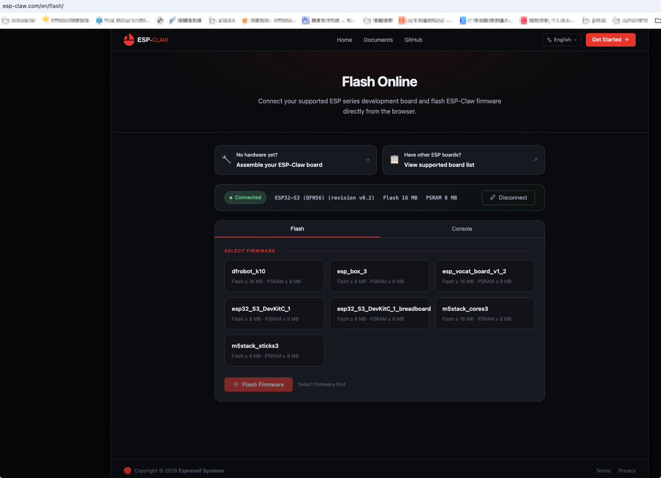Click the translate icon beside English
661x478 pixels.
tap(549, 40)
